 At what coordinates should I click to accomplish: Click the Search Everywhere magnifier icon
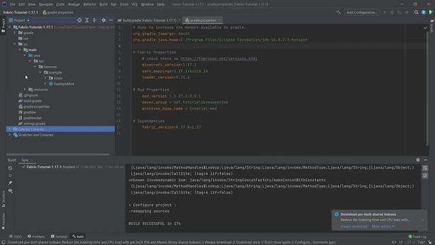(x=416, y=12)
